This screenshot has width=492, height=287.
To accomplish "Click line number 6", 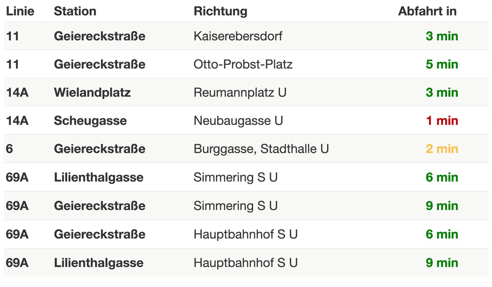I will (x=9, y=149).
